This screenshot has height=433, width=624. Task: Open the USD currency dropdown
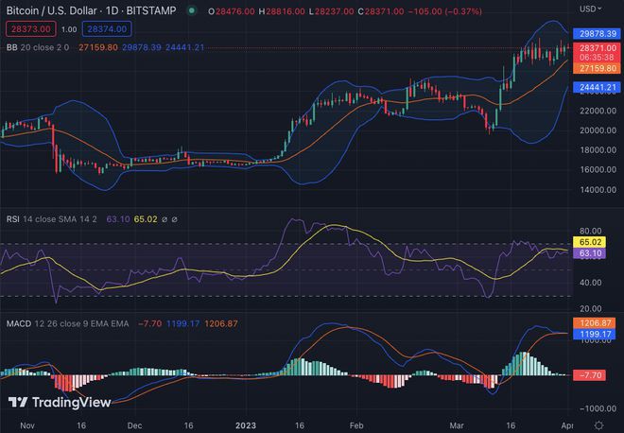point(590,9)
